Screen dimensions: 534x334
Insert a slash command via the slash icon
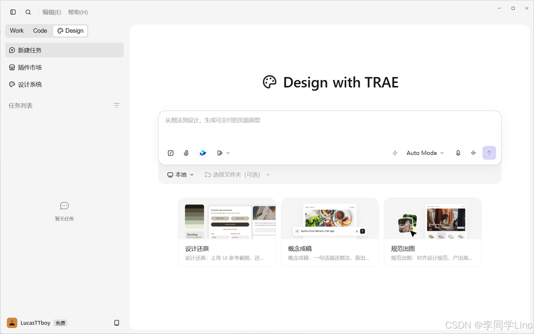click(x=171, y=153)
